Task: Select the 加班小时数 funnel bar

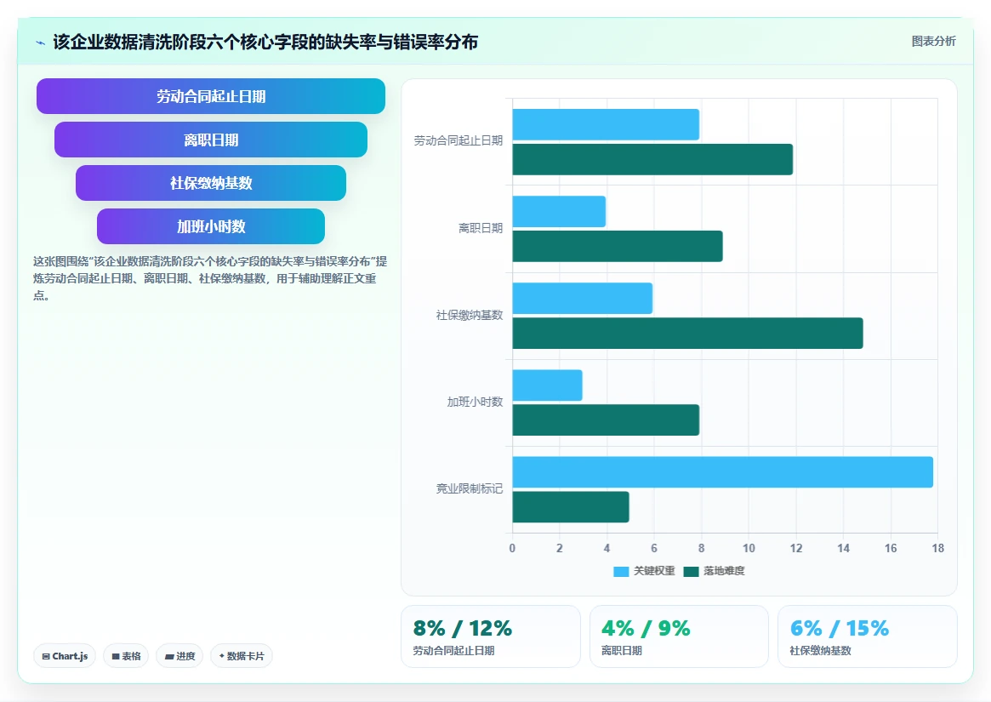Action: [x=211, y=226]
